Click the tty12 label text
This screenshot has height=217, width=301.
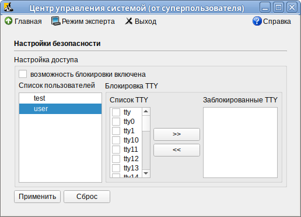(x=131, y=159)
